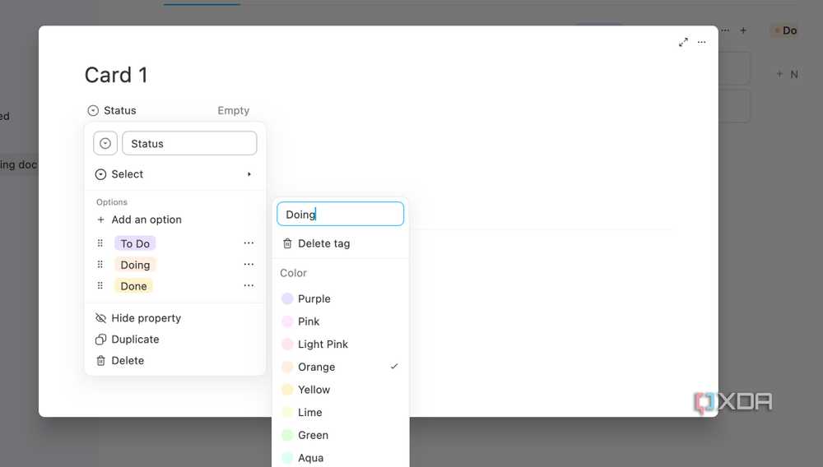Open the Doing option's ellipsis menu
Viewport: 823px width, 467px height.
pyautogui.click(x=249, y=264)
